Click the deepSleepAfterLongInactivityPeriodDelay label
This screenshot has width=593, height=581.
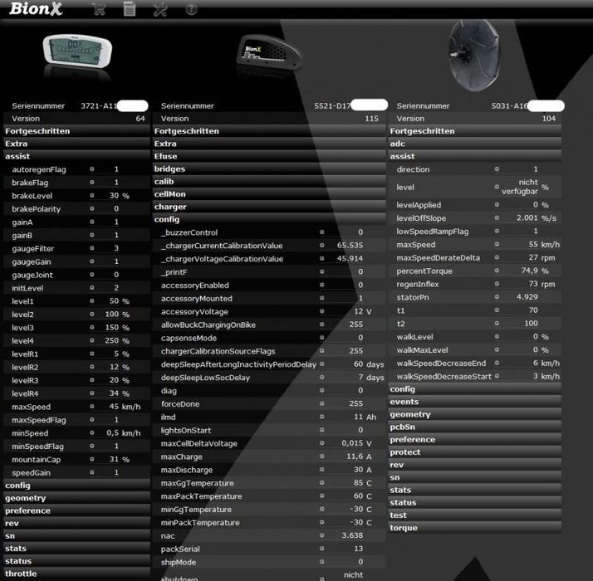point(238,364)
